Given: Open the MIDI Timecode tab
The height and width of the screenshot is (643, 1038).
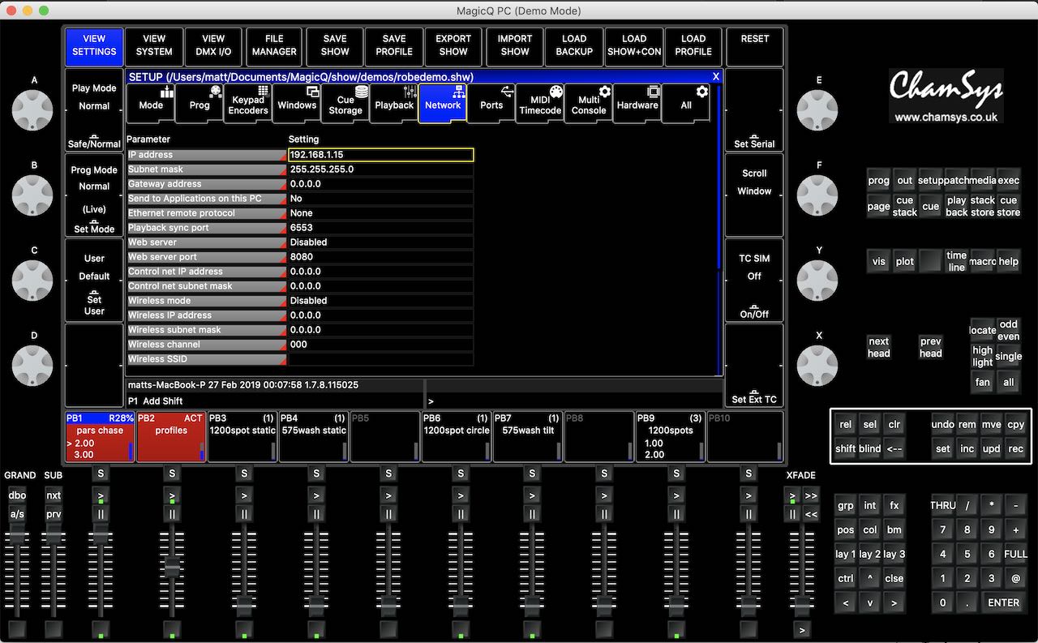Looking at the screenshot, I should click(540, 104).
